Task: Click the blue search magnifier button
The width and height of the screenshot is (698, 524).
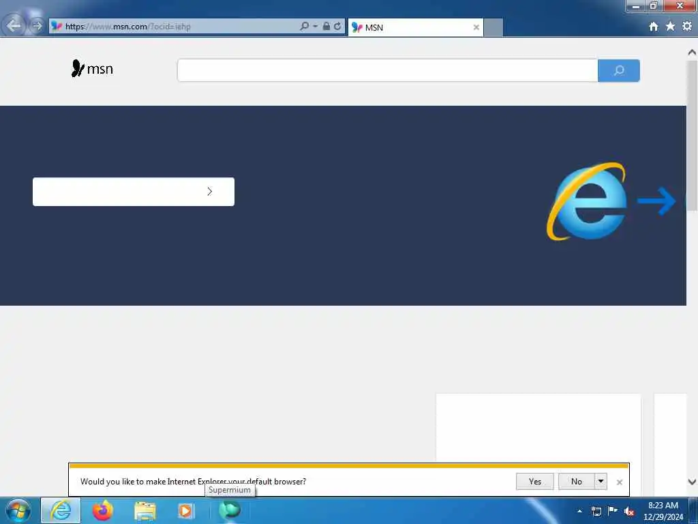Action: point(619,70)
